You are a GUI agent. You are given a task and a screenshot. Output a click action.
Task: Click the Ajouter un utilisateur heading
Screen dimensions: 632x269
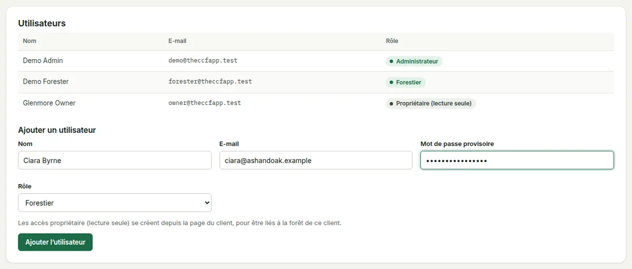pos(57,130)
